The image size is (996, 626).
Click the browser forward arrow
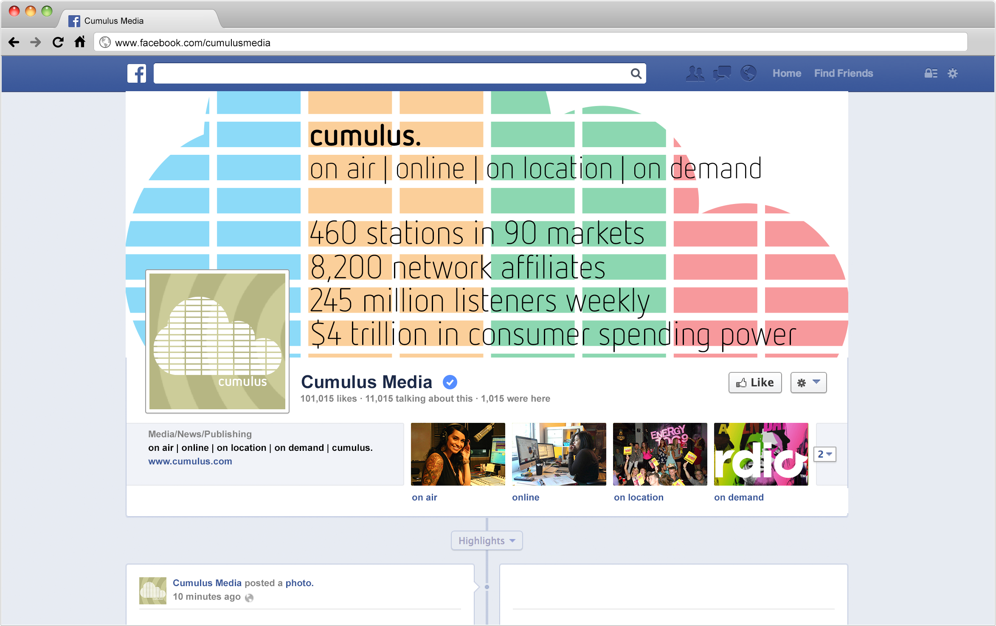36,42
